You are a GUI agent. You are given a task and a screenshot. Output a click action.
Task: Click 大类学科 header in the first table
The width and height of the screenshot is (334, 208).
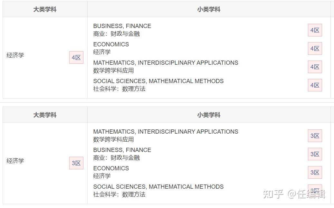[45, 9]
